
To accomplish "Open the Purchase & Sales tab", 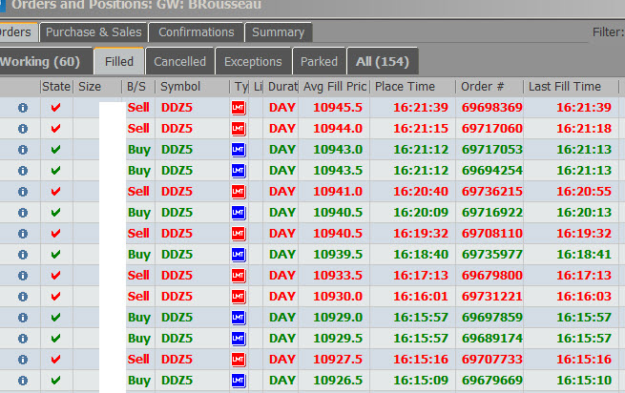I will point(94,32).
